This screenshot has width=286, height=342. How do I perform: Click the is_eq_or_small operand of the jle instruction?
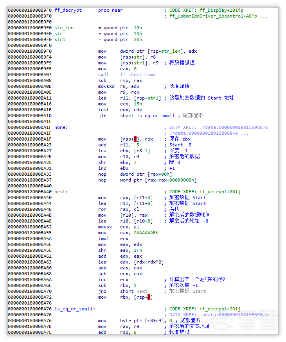coord(156,116)
